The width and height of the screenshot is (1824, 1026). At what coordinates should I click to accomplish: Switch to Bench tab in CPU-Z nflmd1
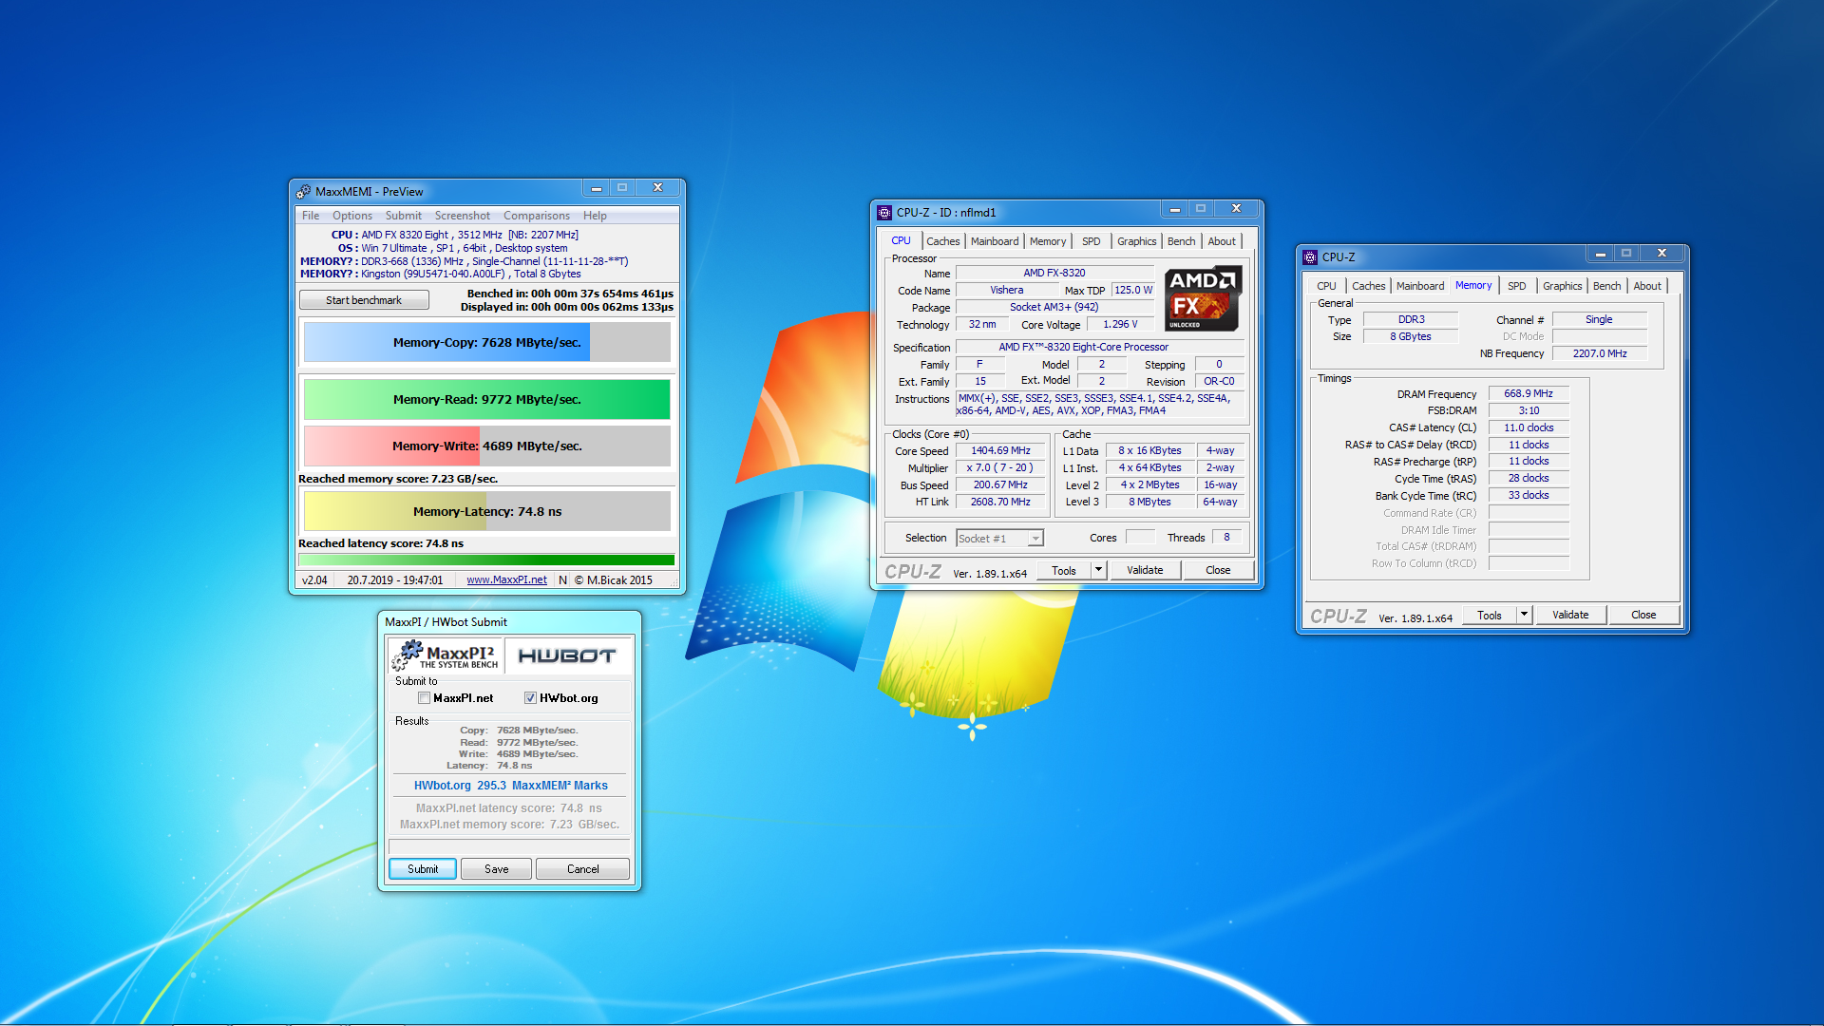click(x=1182, y=241)
